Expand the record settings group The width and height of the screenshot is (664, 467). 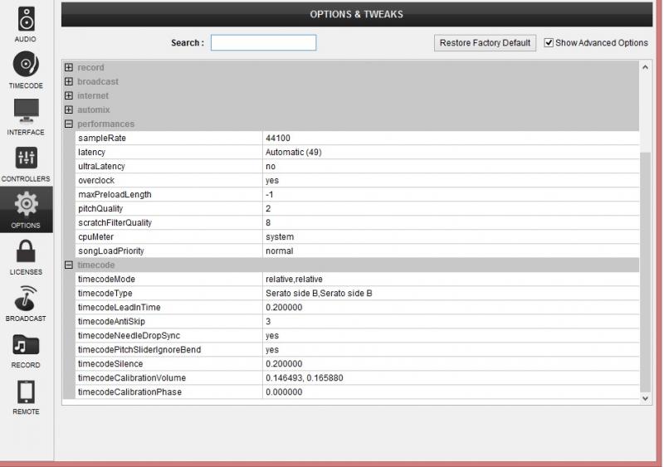[69, 68]
